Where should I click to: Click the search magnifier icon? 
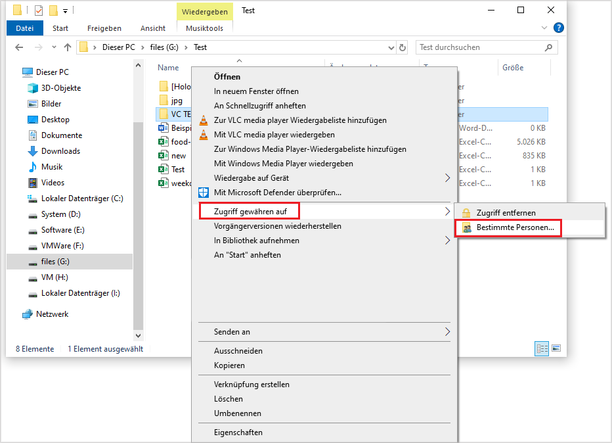[x=548, y=48]
